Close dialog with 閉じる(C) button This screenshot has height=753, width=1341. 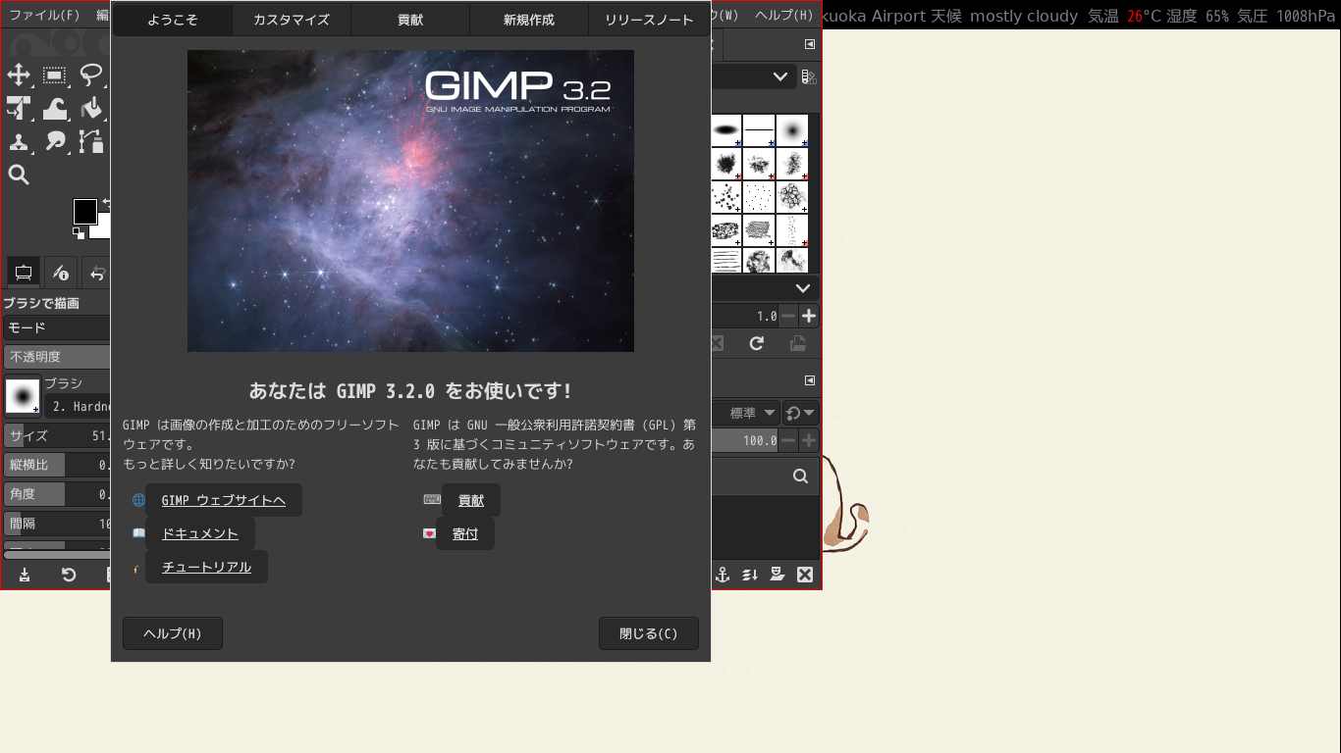(x=649, y=633)
